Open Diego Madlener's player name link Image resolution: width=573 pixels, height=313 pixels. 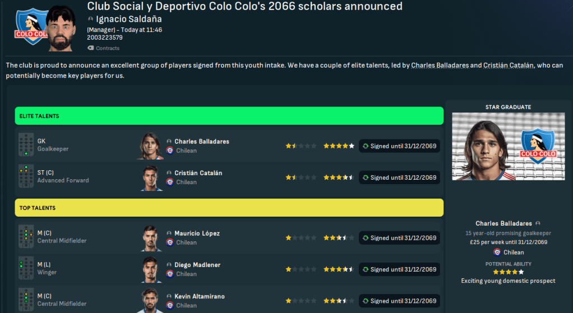[197, 265]
